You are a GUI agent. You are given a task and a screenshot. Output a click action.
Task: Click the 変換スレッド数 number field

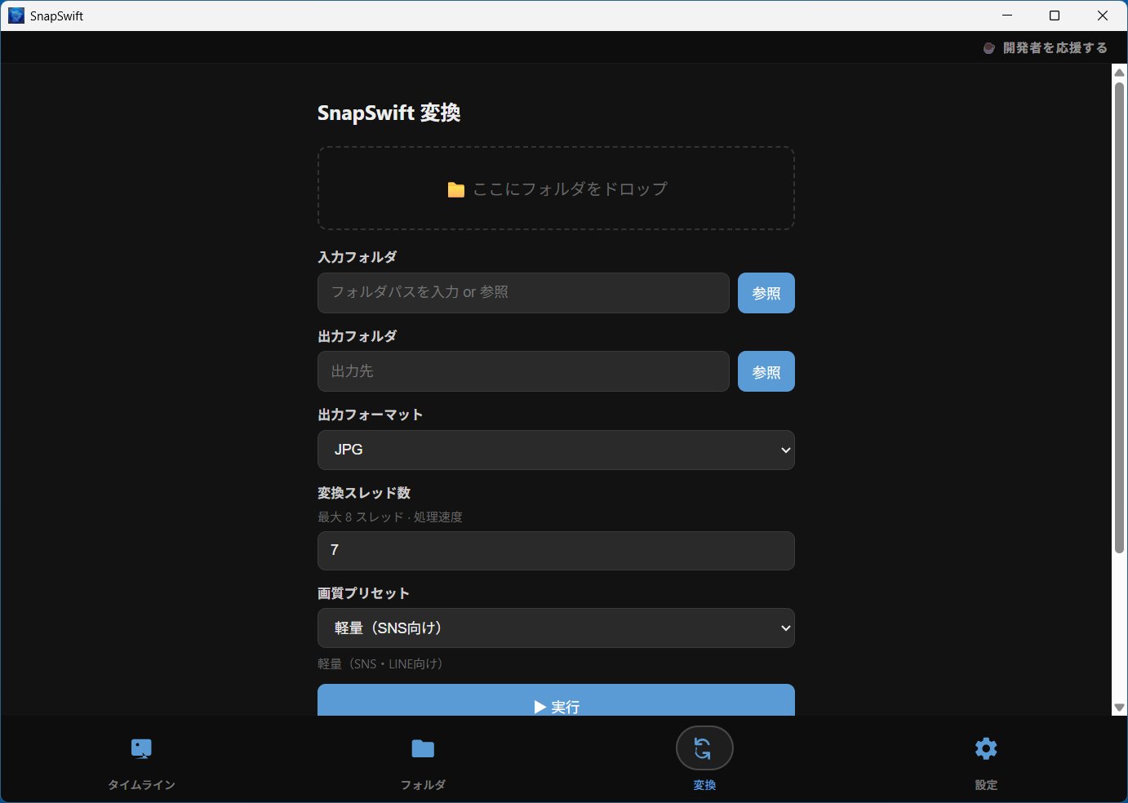pos(556,551)
